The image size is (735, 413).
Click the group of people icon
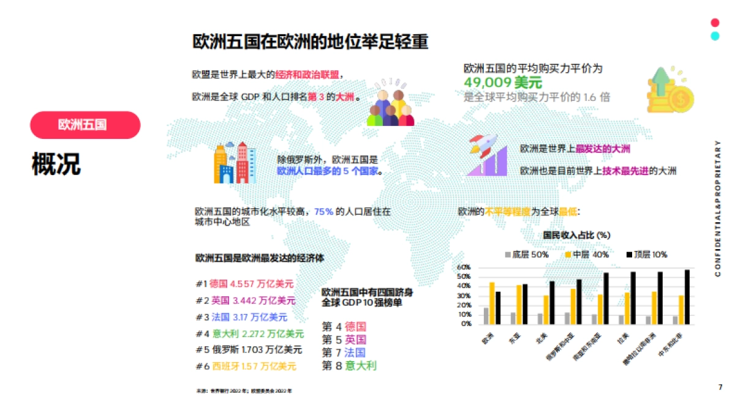pos(392,101)
